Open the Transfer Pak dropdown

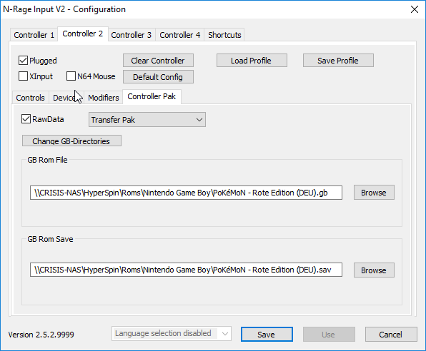pos(147,120)
